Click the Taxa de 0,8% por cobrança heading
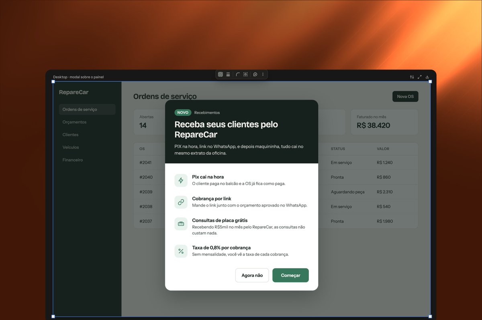 click(221, 248)
